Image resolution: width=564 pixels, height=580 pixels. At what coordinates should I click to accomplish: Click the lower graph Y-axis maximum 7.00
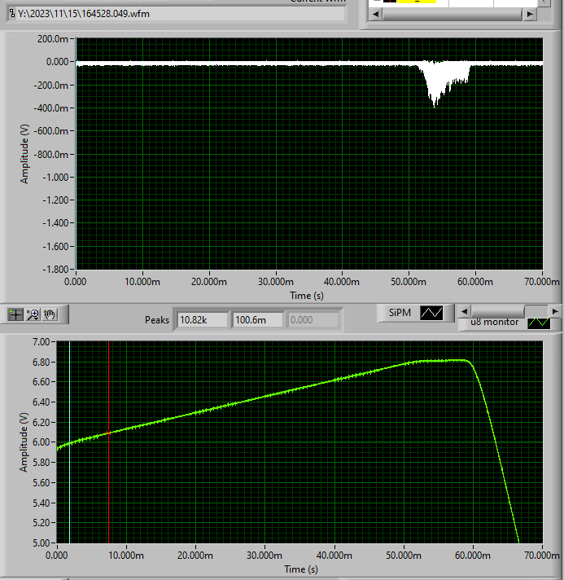(41, 342)
